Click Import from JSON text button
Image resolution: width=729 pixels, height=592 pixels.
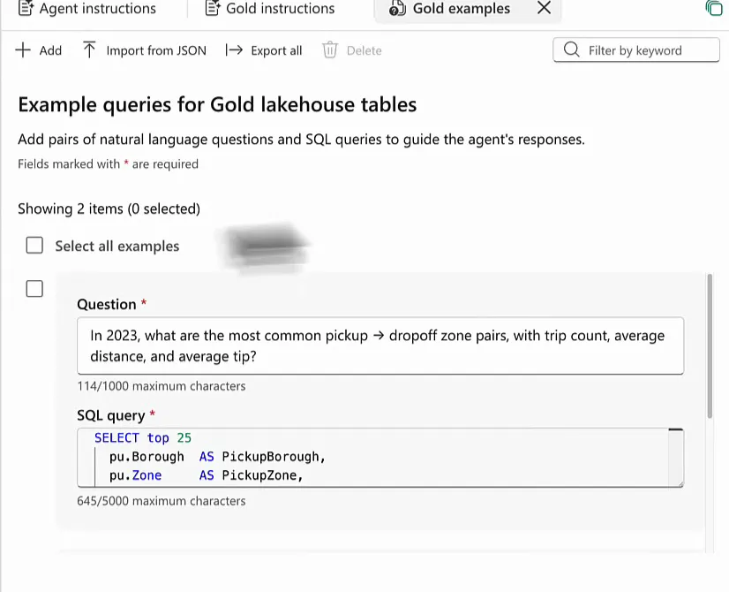[x=156, y=50]
